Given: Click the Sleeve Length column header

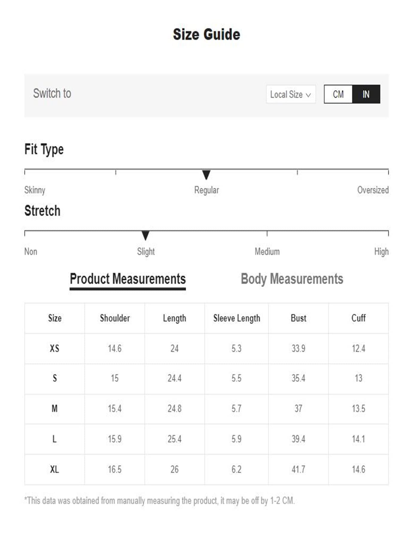Looking at the screenshot, I should (237, 318).
